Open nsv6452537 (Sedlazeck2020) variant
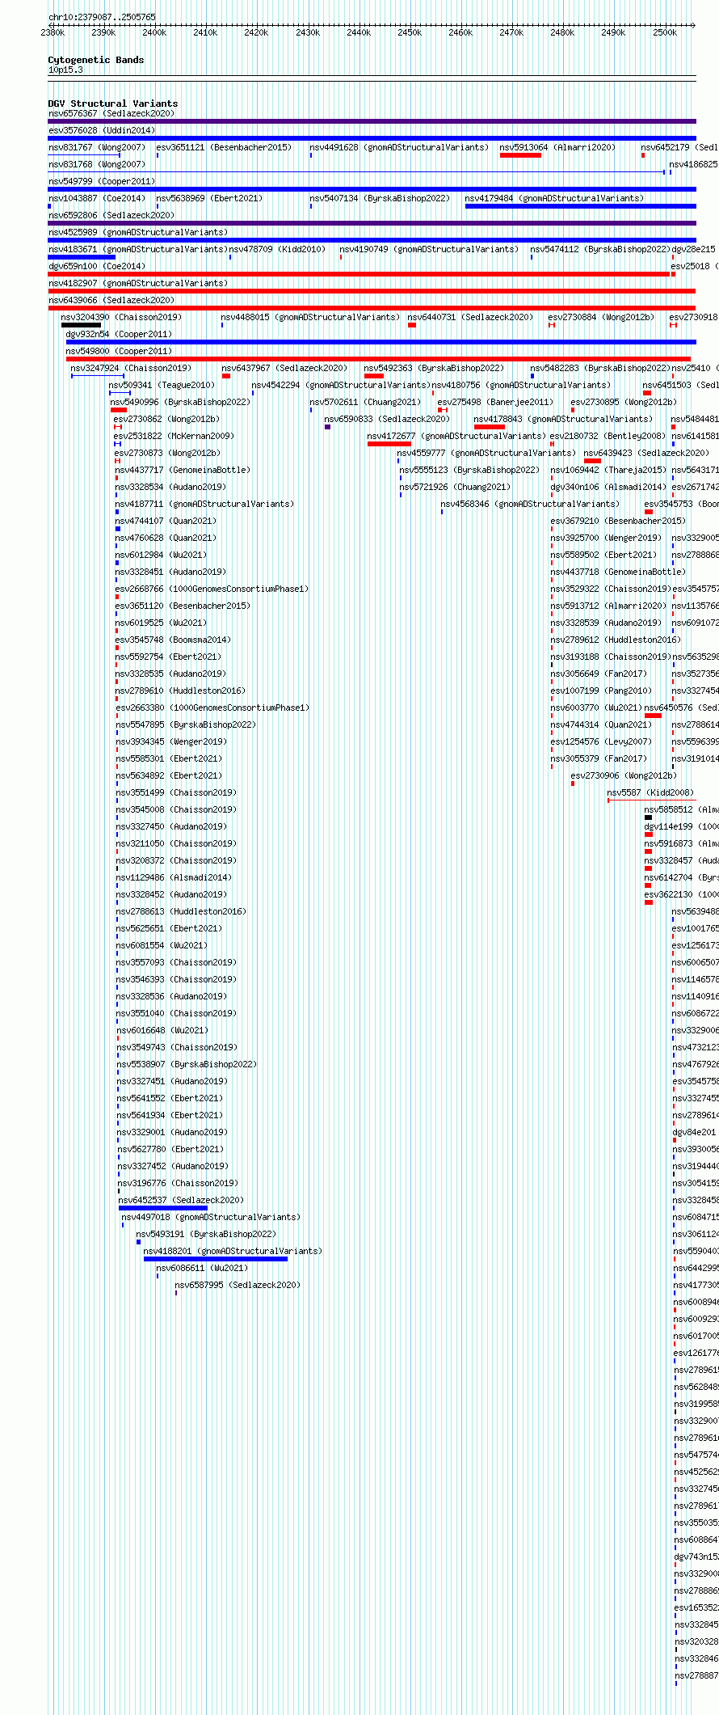The height and width of the screenshot is (1715, 719). click(182, 1200)
